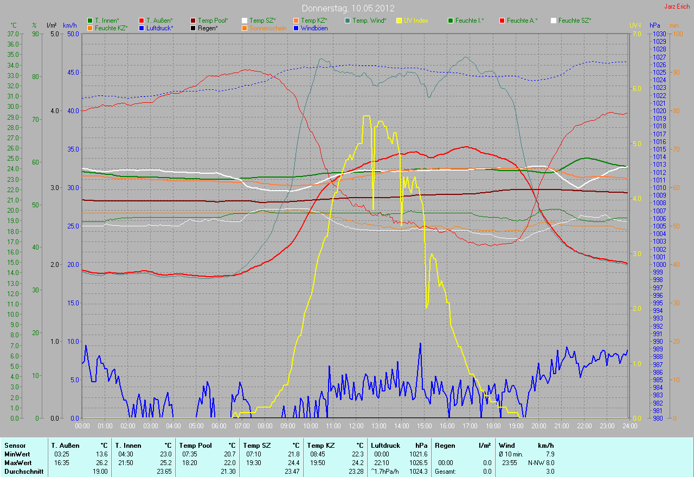Click the outdoor maximum value '26.2'
The width and height of the screenshot is (694, 477).
(101, 463)
